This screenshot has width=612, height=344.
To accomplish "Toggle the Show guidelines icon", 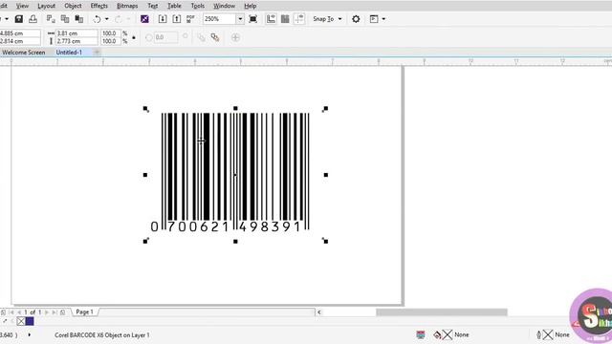I will 299,19.
